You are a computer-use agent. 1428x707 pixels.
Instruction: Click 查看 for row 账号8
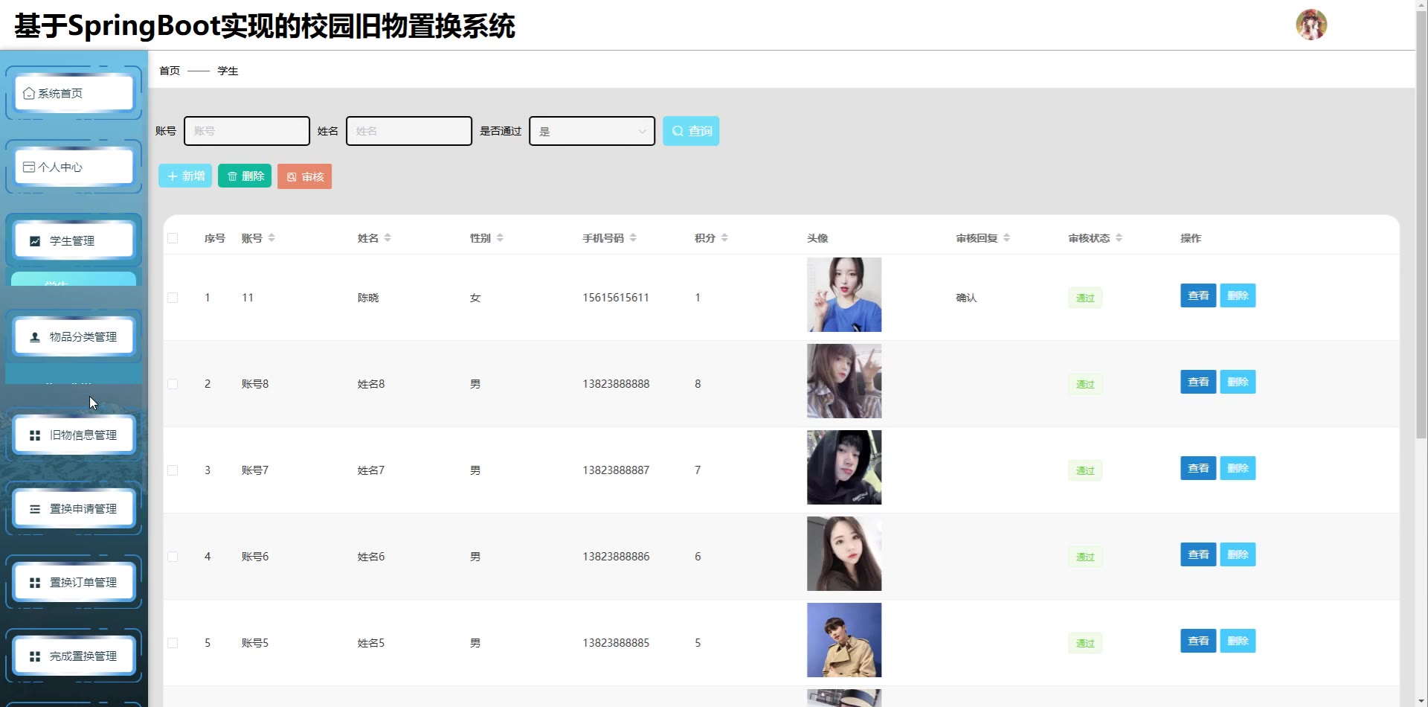coord(1198,382)
